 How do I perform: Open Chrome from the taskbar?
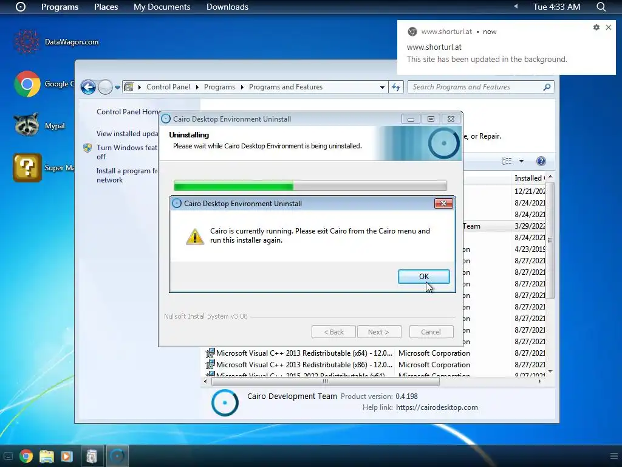[26, 456]
